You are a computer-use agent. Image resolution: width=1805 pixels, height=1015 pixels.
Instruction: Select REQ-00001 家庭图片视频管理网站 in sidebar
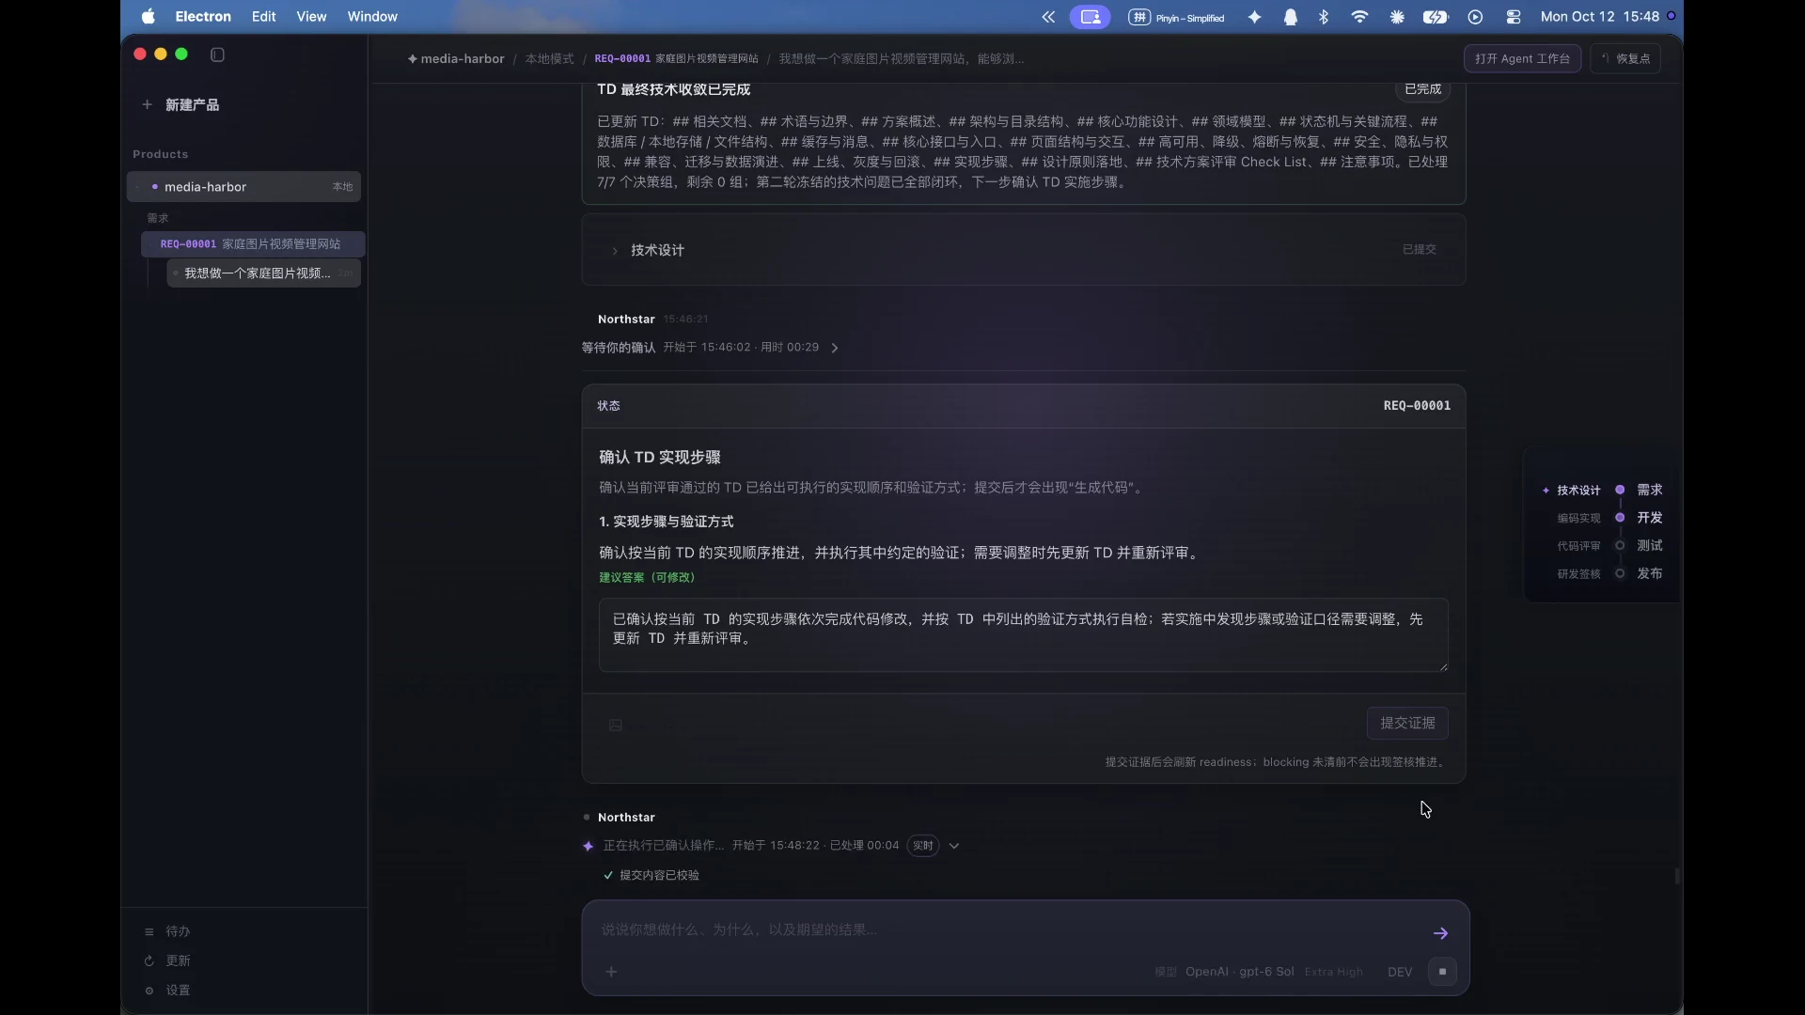(253, 243)
